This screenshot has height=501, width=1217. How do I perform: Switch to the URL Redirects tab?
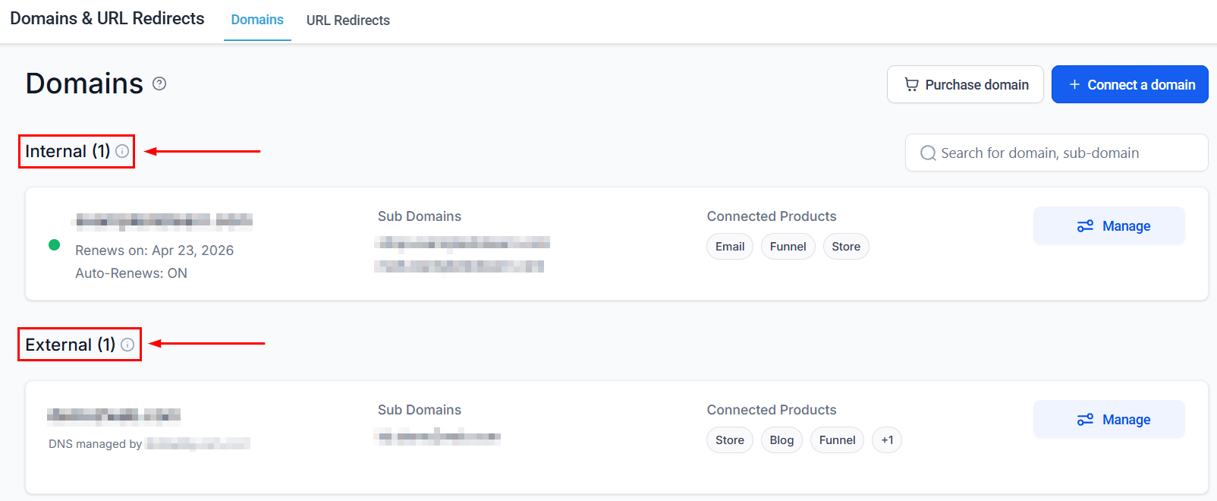click(348, 20)
